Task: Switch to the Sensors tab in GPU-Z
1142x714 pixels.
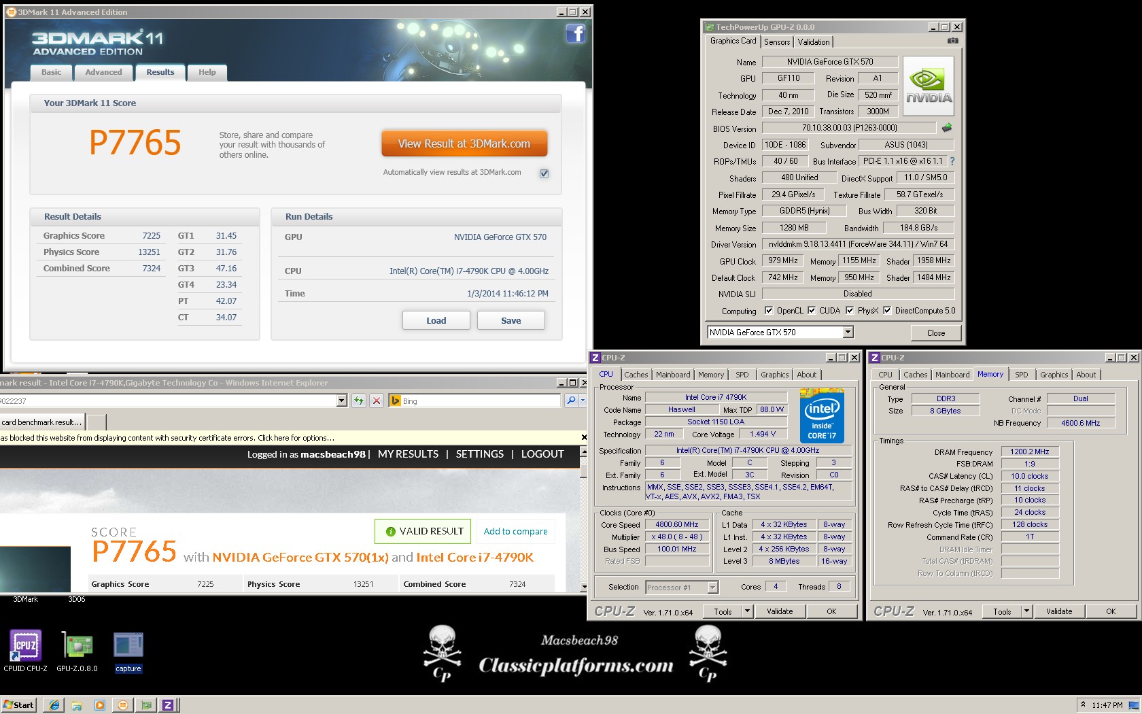Action: click(x=777, y=42)
